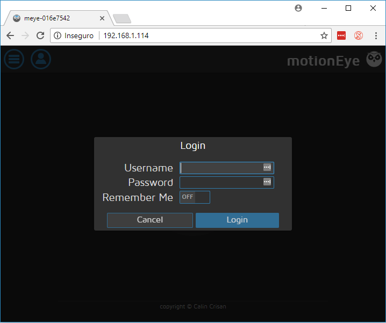Click inside the Password input field
Image resolution: width=386 pixels, height=323 pixels.
220,182
